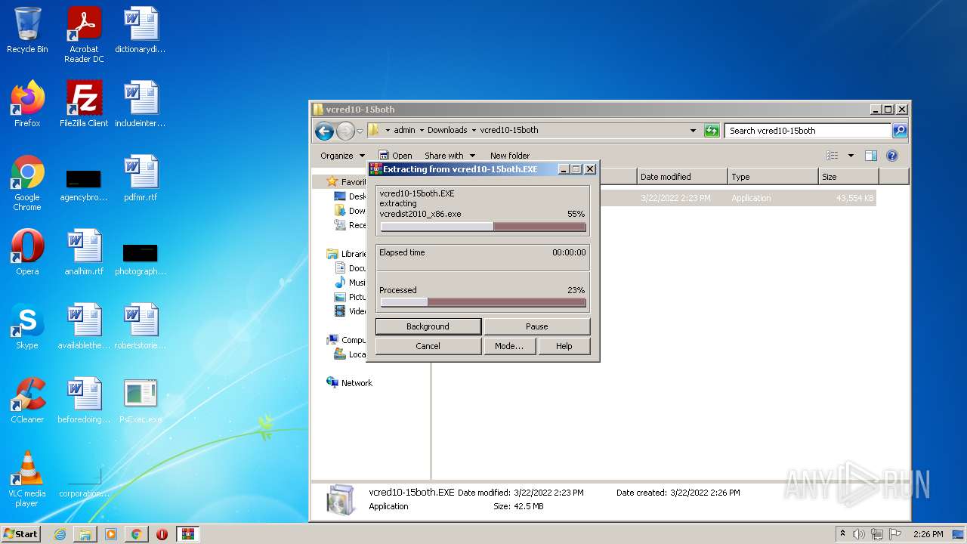Open Explorer help question-mark icon

pos(891,156)
